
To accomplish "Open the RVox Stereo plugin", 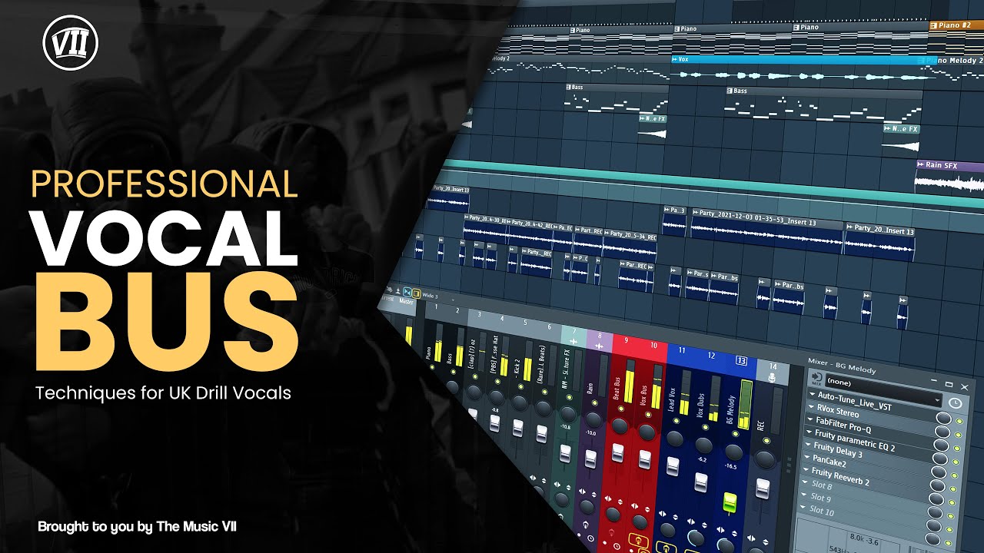I will pyautogui.click(x=838, y=410).
